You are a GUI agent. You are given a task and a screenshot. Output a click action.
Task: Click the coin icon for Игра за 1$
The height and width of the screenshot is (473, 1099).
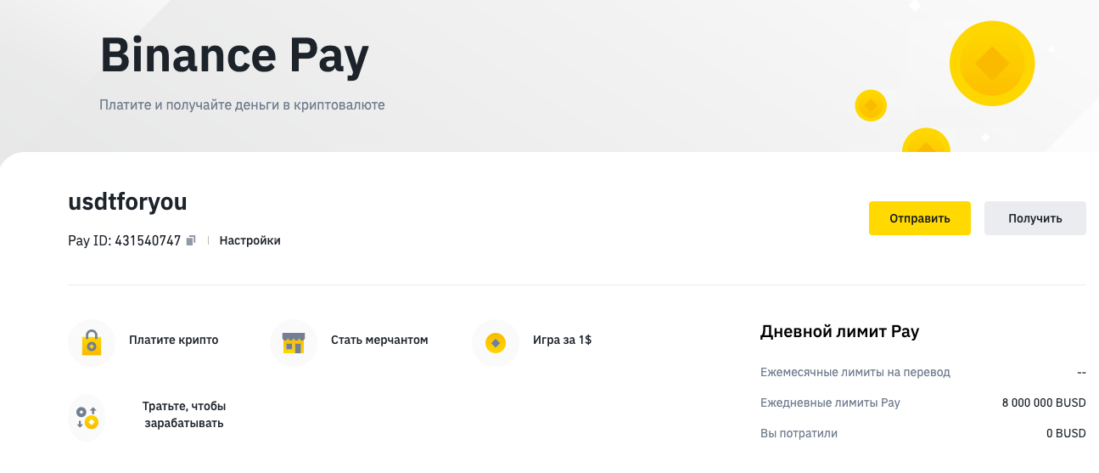point(495,342)
